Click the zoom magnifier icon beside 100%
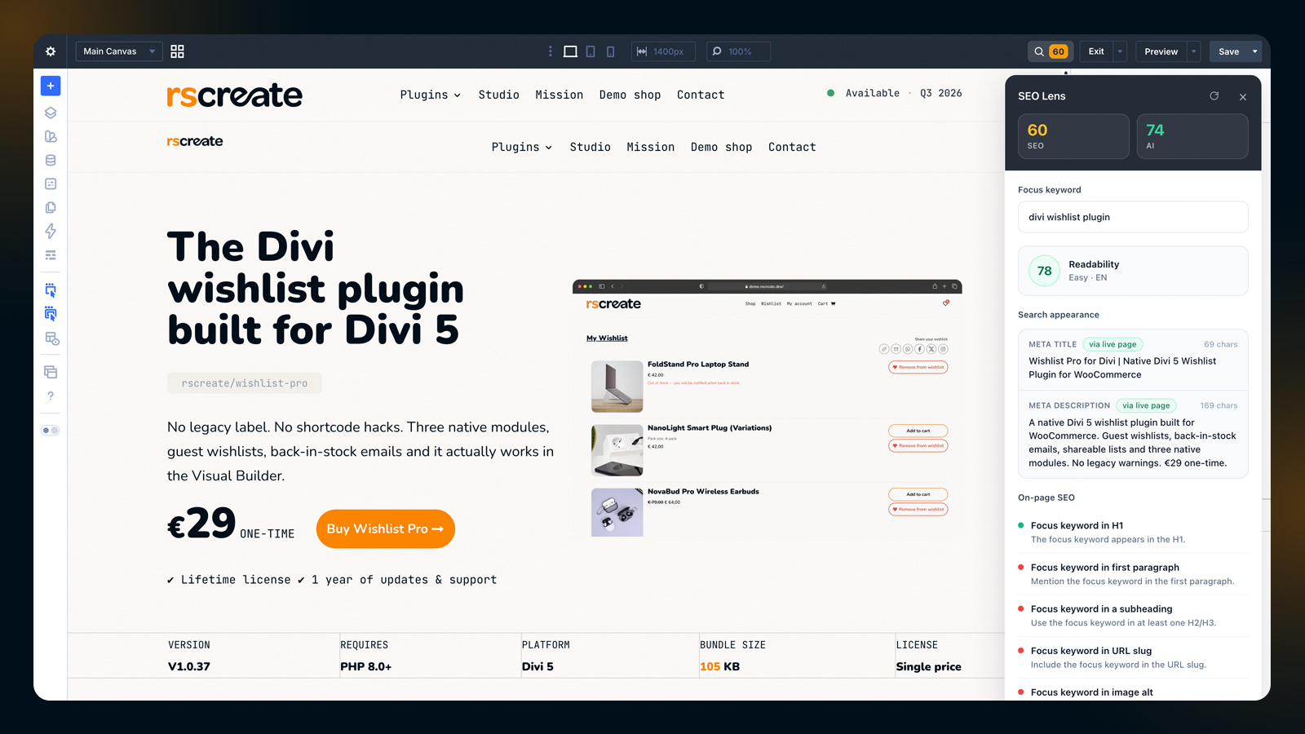The width and height of the screenshot is (1305, 734). pyautogui.click(x=717, y=51)
